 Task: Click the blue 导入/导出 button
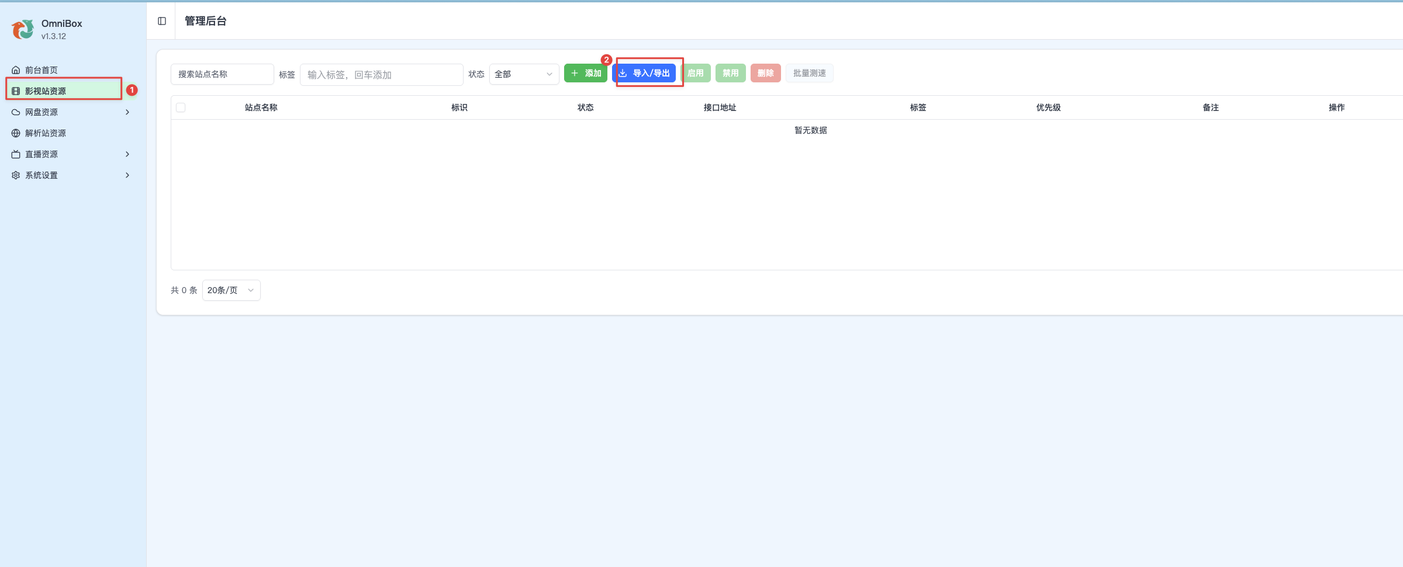tap(644, 73)
